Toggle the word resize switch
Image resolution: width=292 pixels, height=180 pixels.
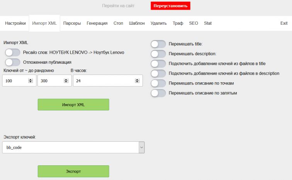pos(12,53)
